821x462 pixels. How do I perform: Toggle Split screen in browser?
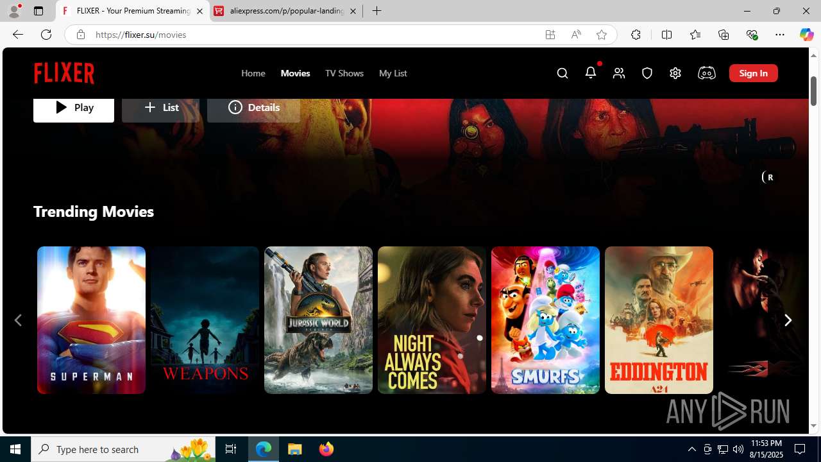pyautogui.click(x=666, y=35)
